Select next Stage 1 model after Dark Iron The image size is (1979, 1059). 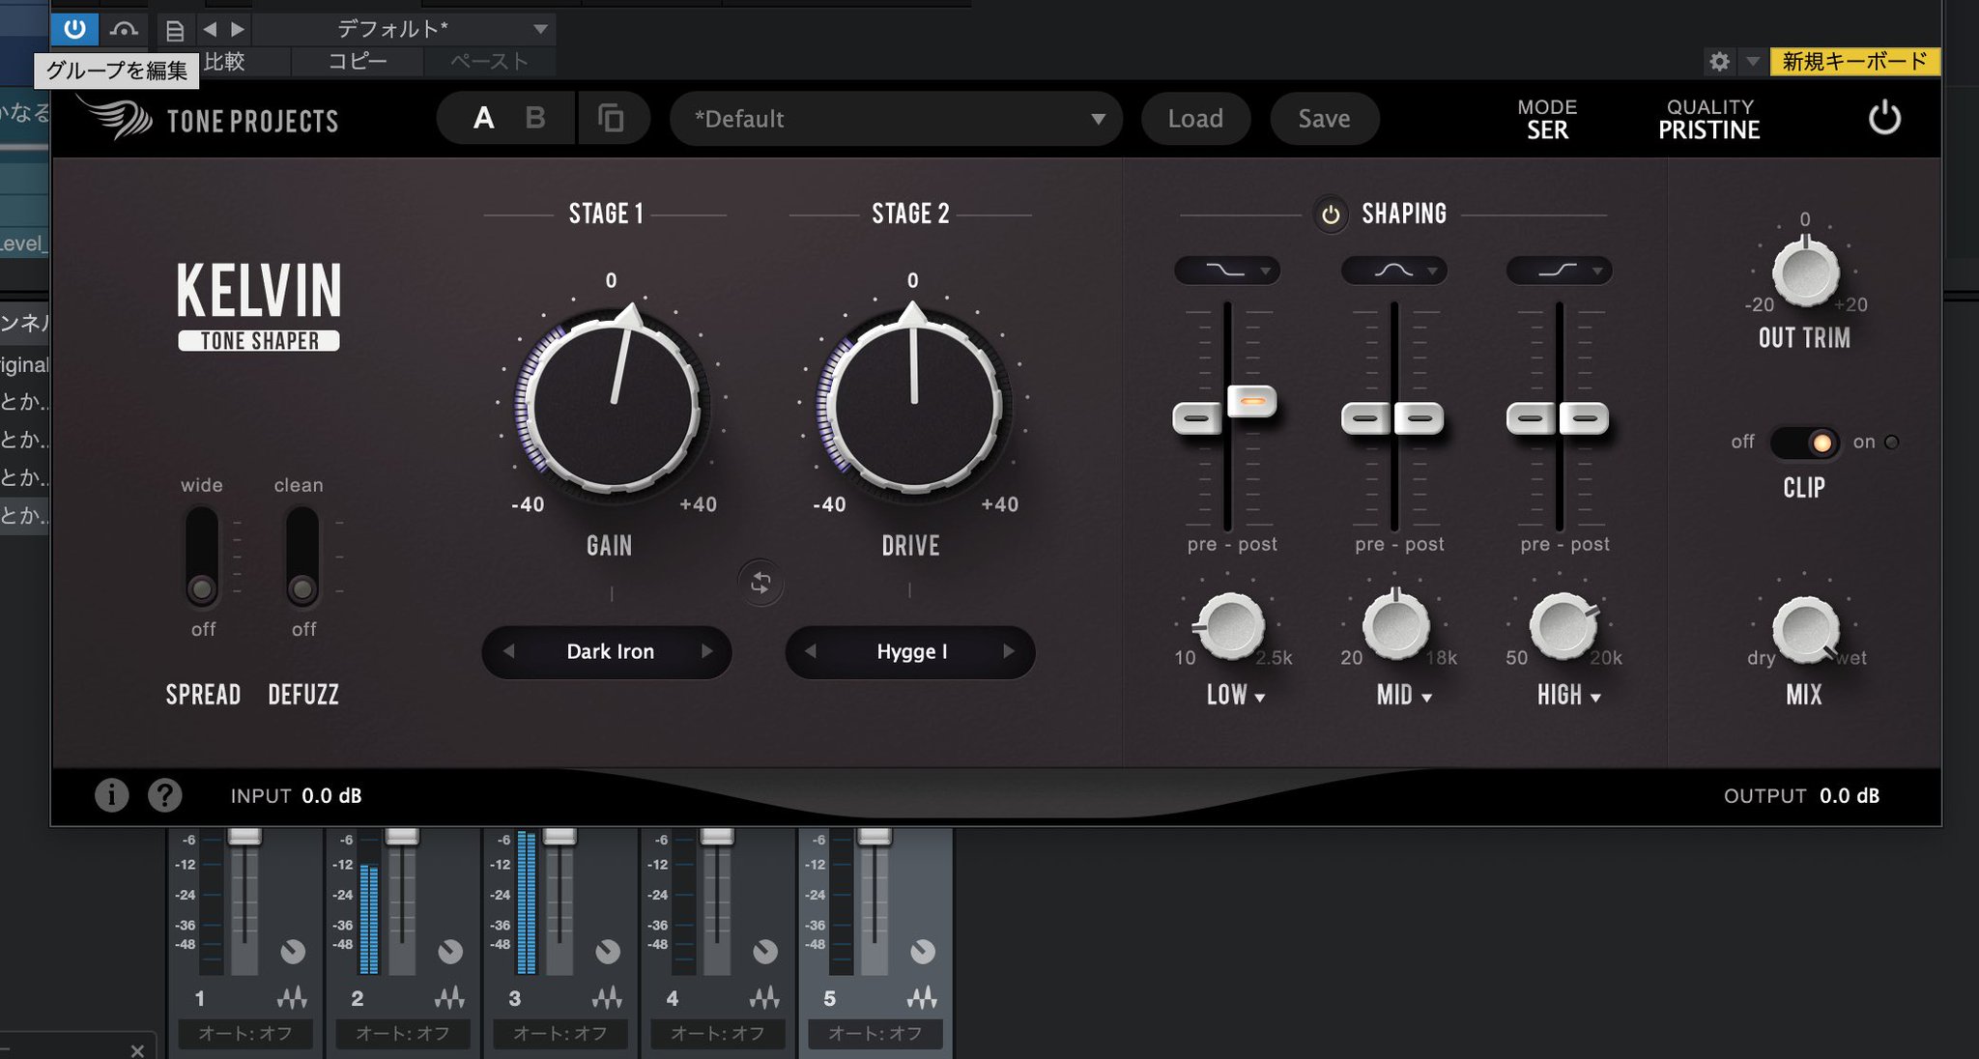pos(706,651)
